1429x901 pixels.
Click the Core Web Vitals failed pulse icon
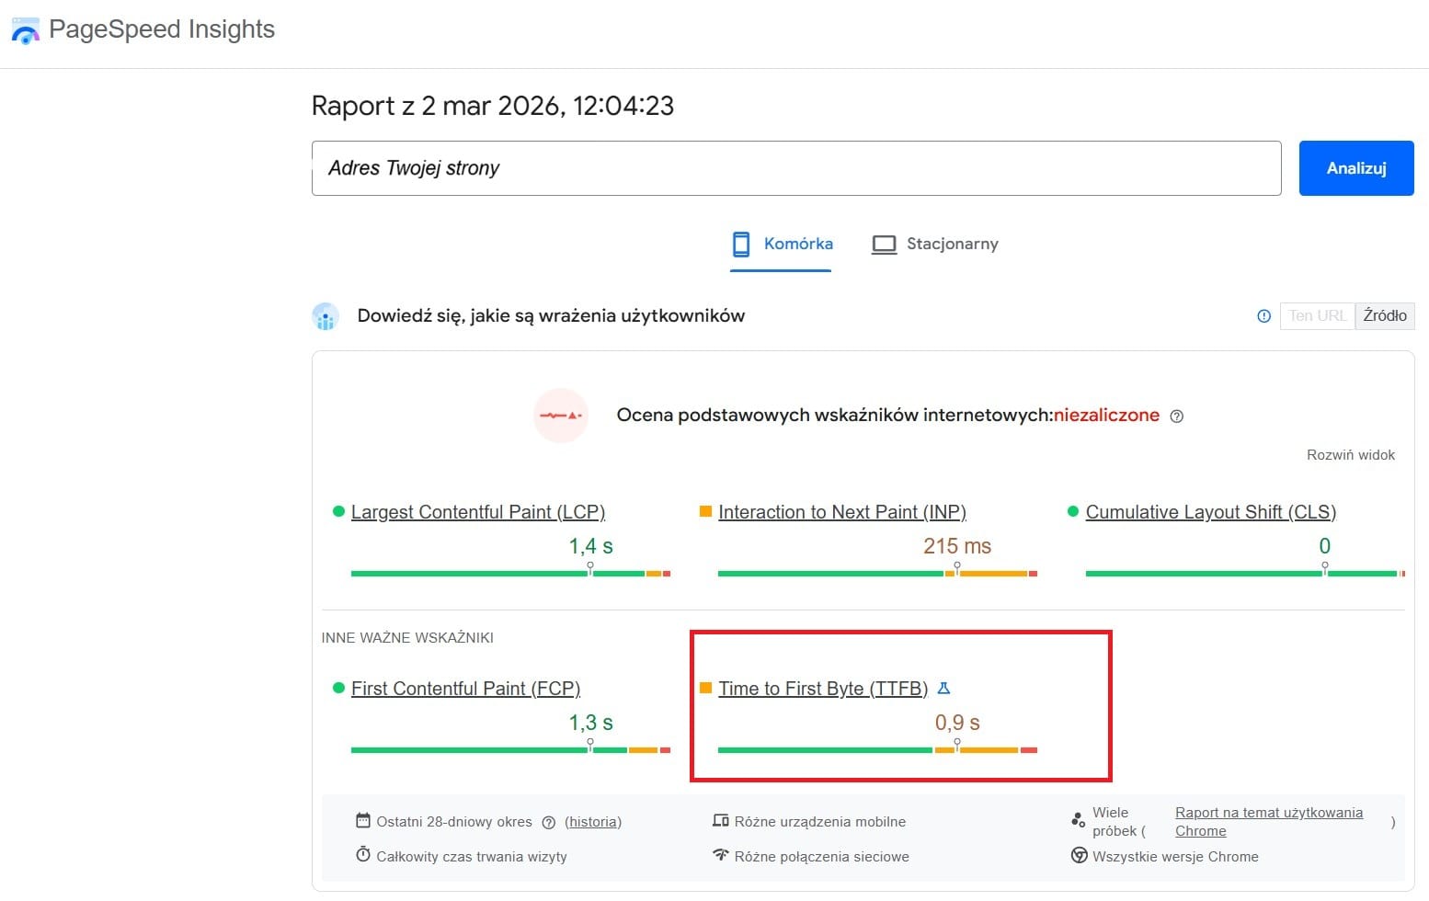pos(561,416)
